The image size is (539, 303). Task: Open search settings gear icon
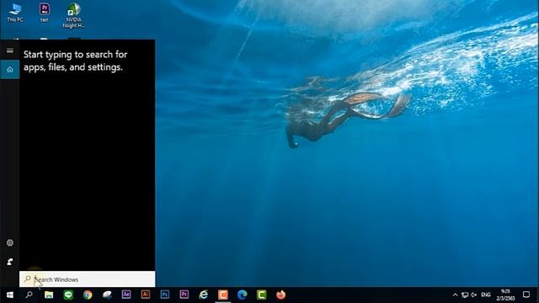(9, 243)
